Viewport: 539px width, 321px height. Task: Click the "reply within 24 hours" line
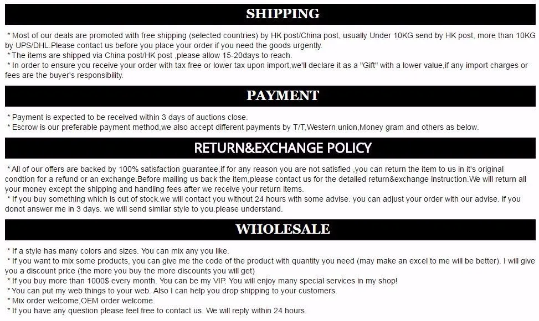point(156,311)
